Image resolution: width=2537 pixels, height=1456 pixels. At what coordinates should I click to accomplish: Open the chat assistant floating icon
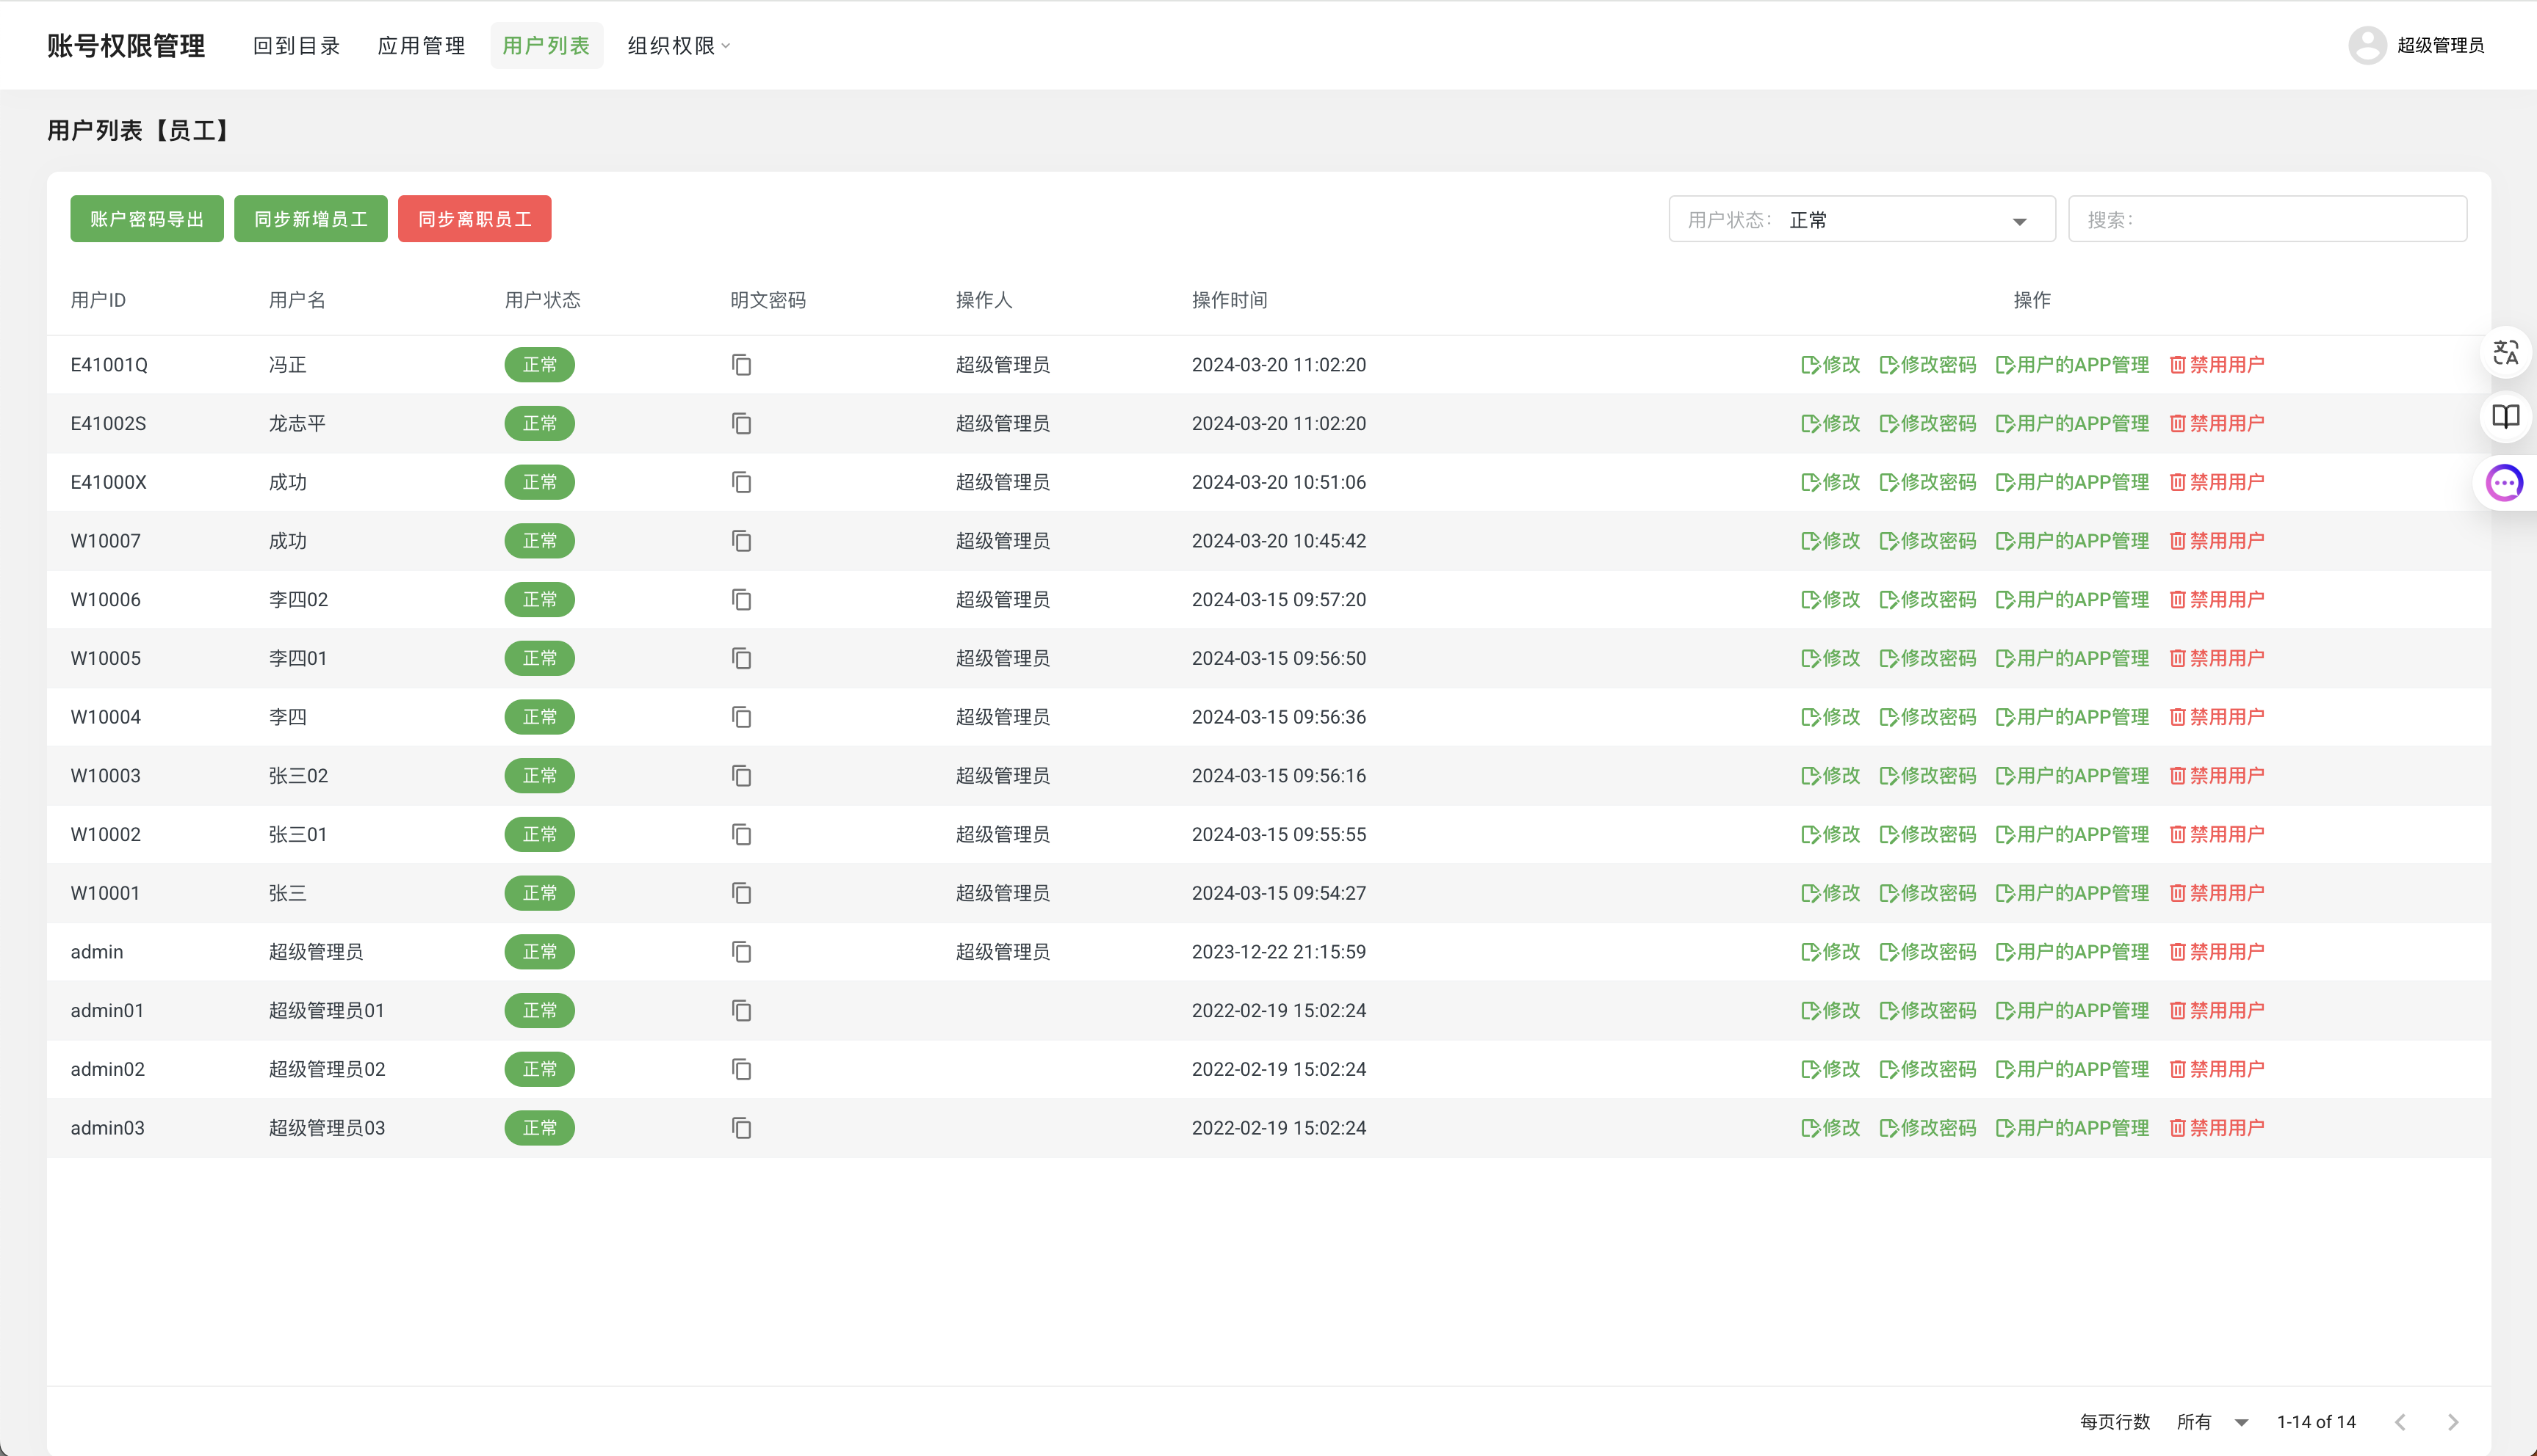coord(2505,483)
